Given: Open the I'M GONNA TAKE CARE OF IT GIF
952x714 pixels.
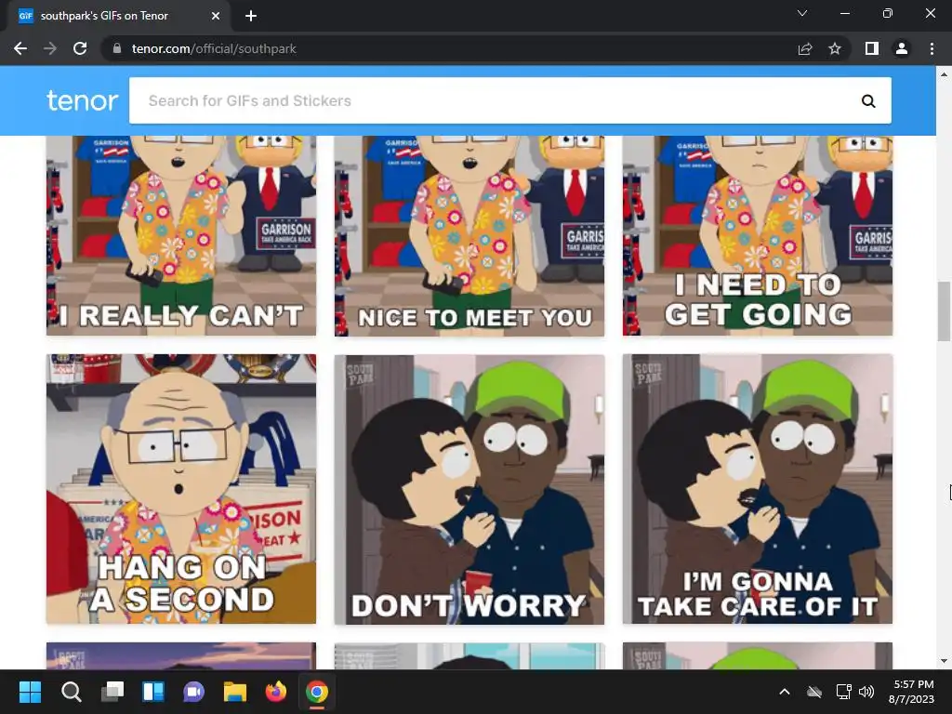Looking at the screenshot, I should point(758,489).
